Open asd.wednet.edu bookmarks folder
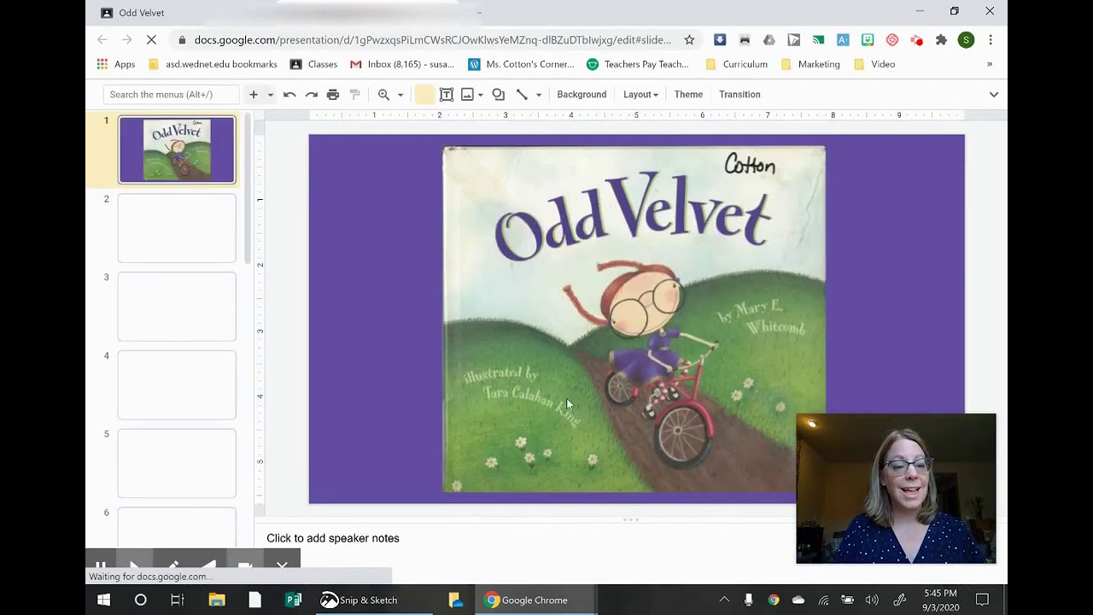 point(213,64)
